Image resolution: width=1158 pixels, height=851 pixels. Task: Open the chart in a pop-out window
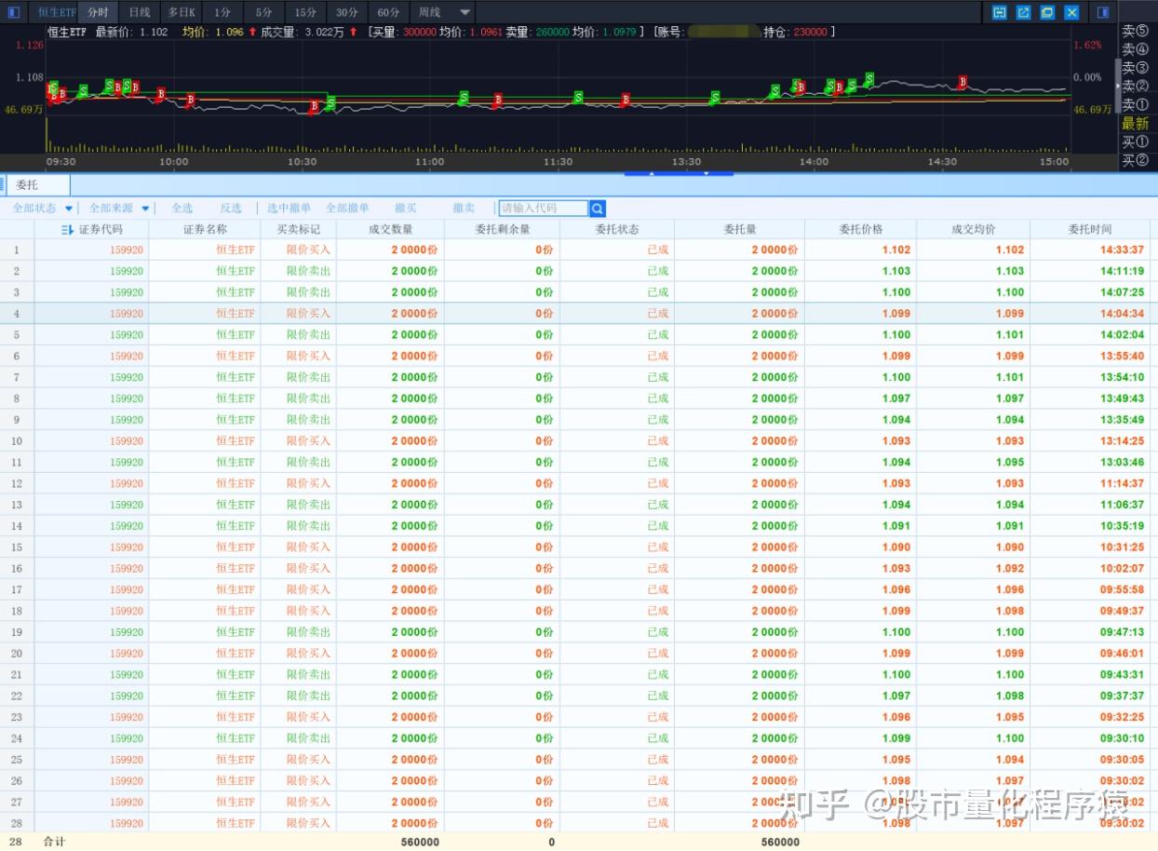coord(1024,12)
